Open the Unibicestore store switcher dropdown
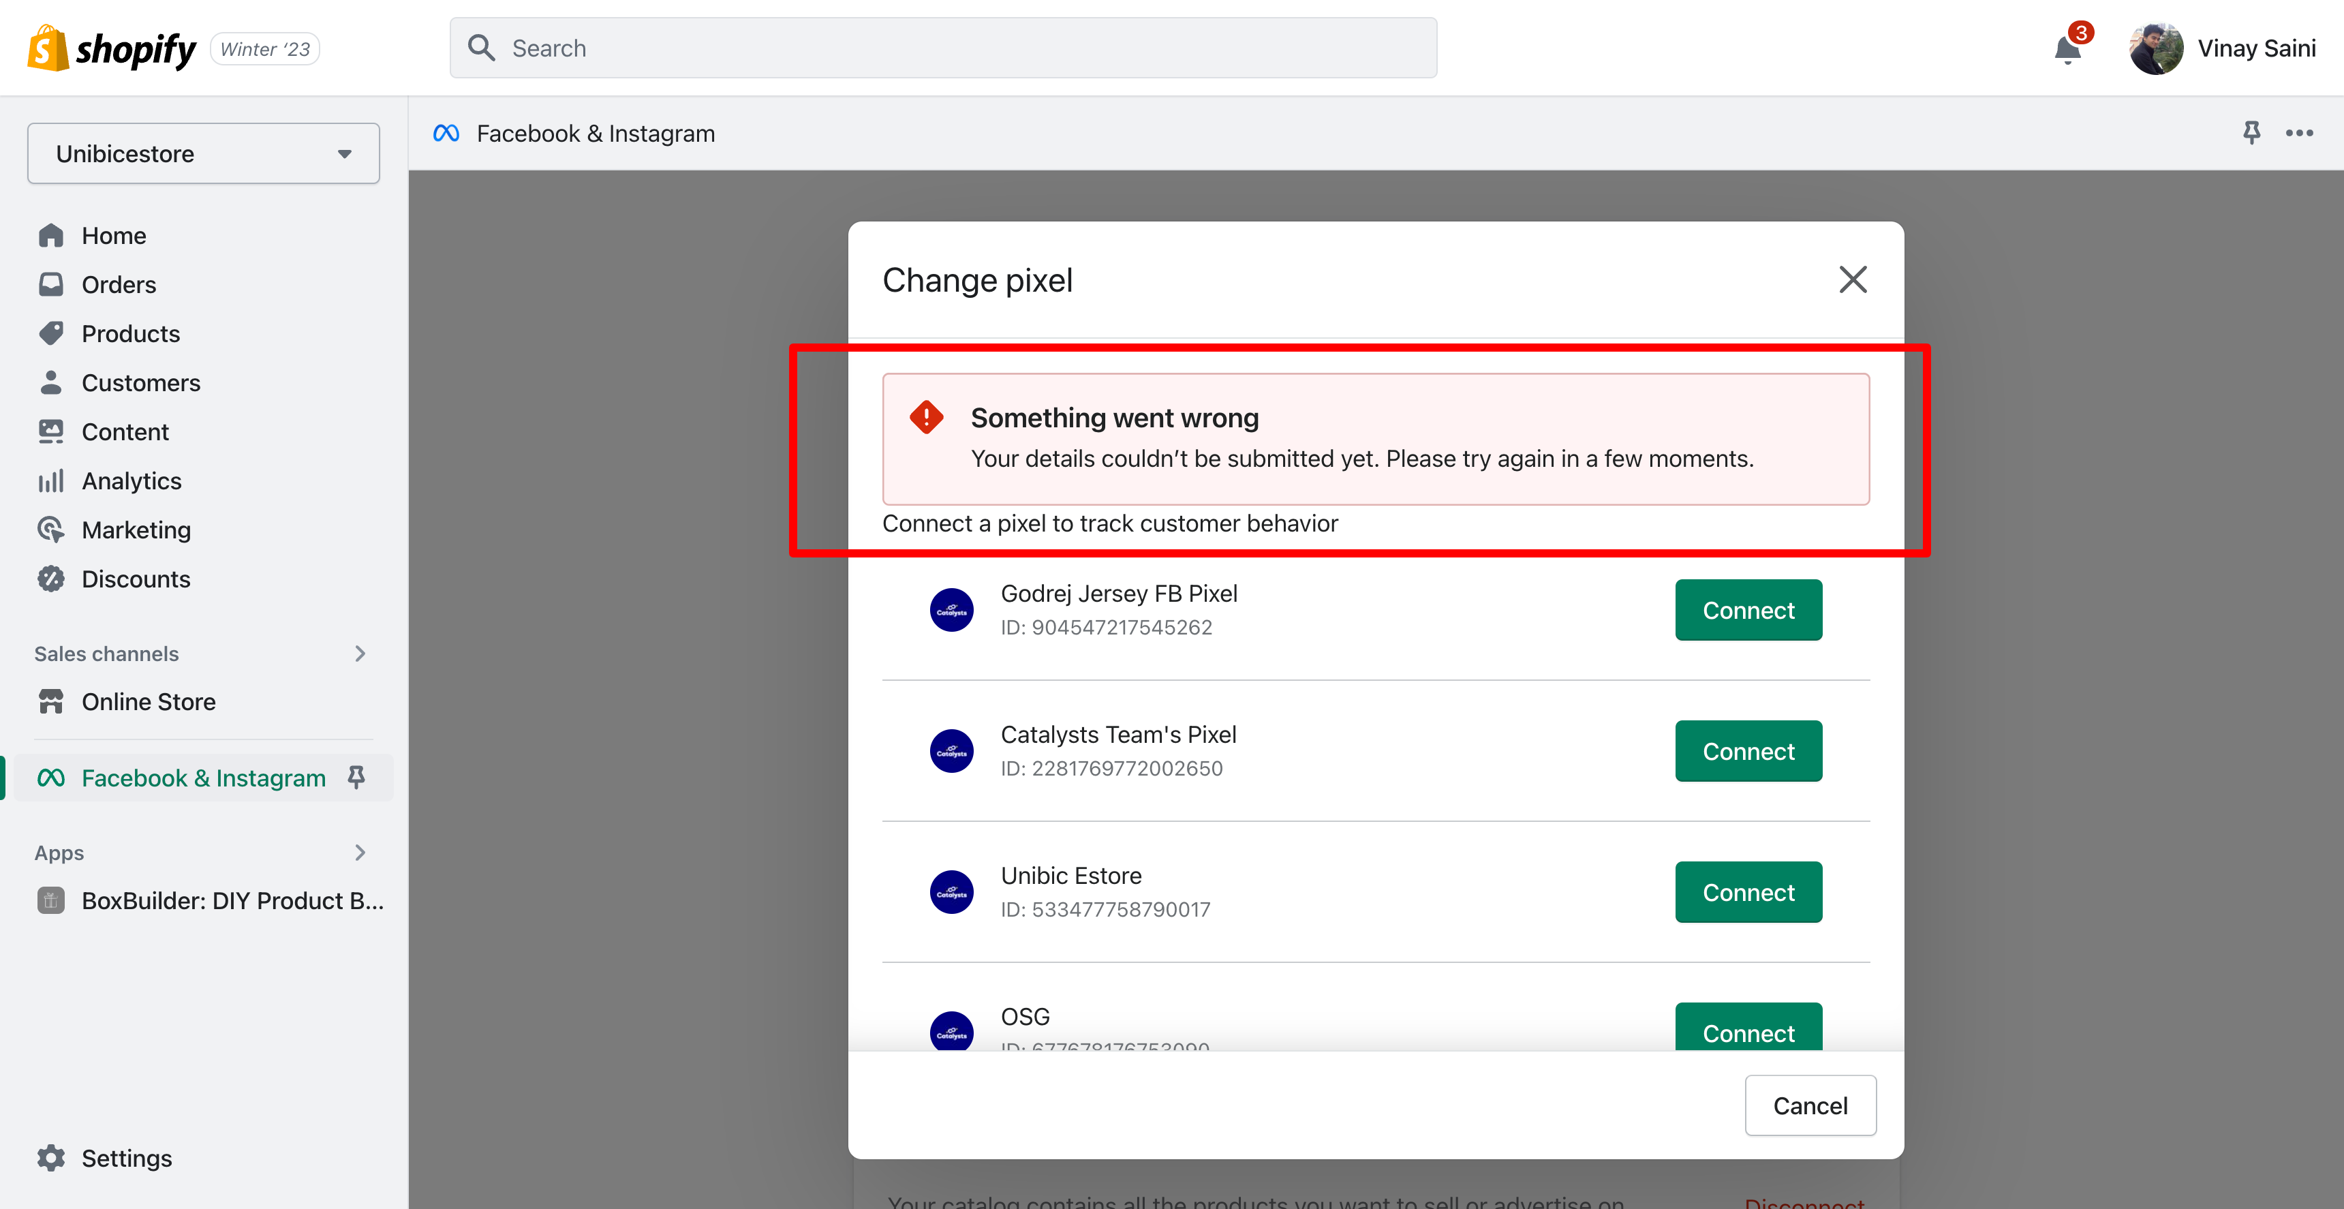 (x=204, y=154)
